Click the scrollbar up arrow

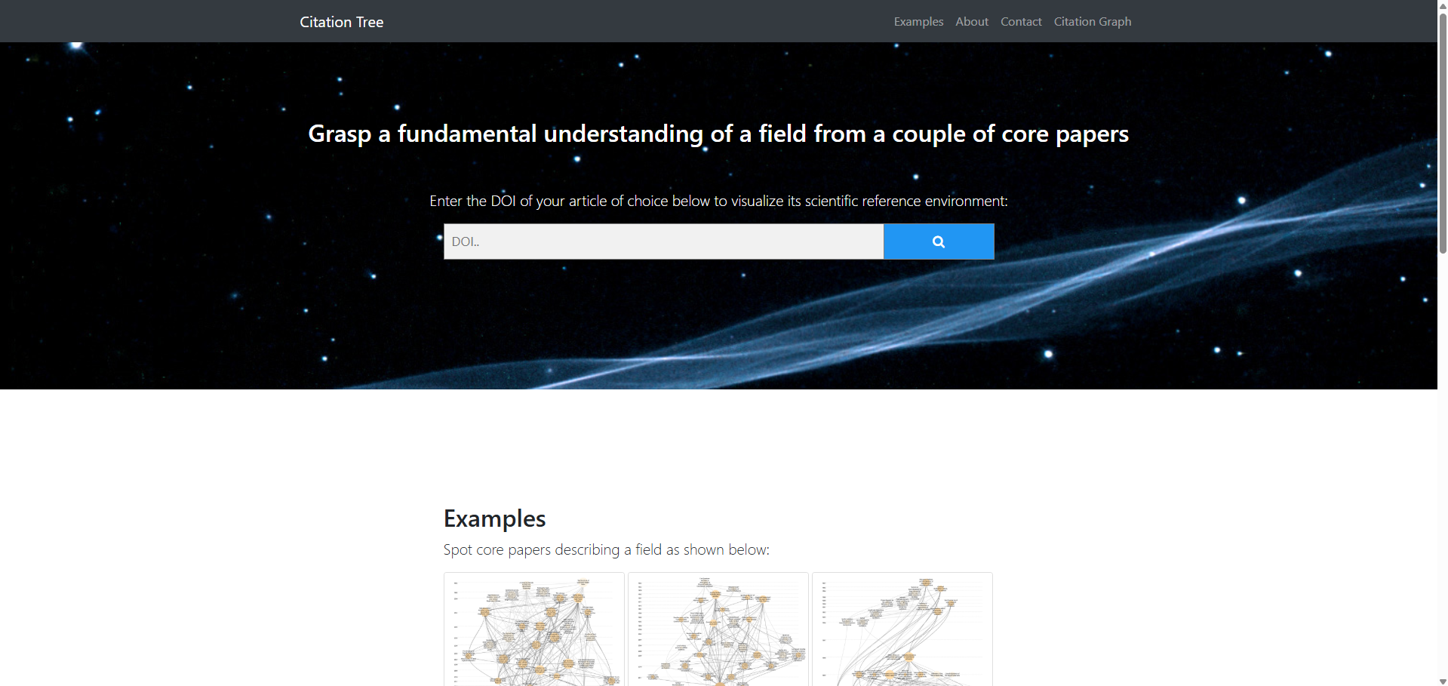tap(1443, 5)
